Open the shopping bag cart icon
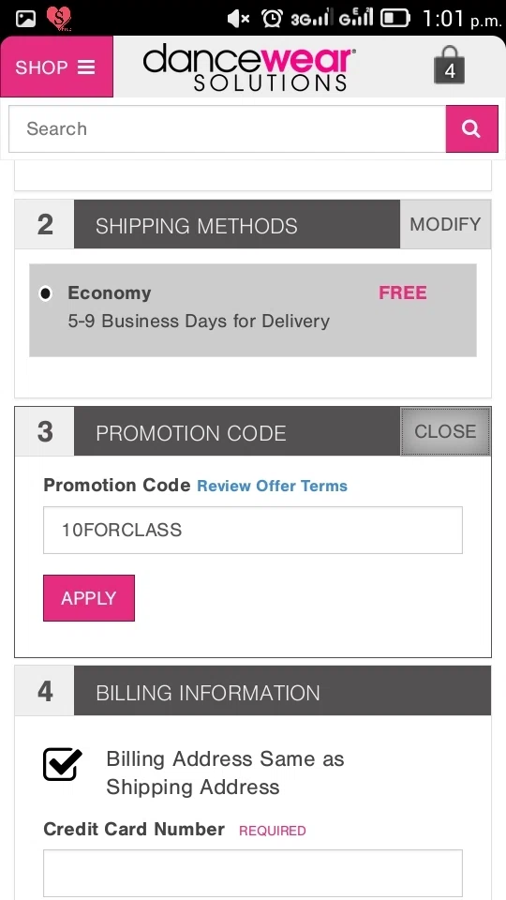 click(x=449, y=65)
